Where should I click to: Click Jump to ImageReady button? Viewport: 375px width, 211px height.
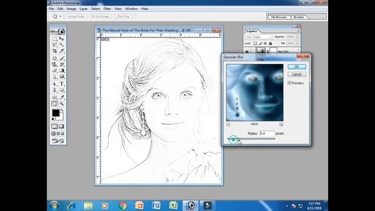[58, 141]
